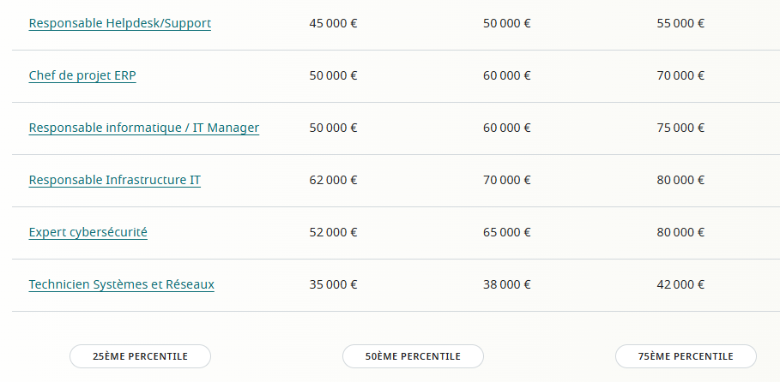780x382 pixels.
Task: Click the 38 000 € Technicien median salary
Action: click(x=506, y=284)
